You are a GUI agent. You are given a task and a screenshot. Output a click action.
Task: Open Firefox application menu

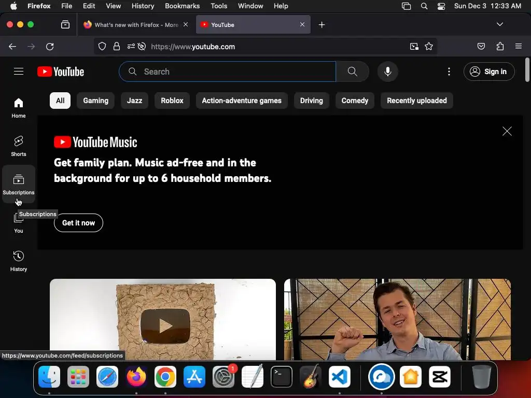(x=519, y=46)
